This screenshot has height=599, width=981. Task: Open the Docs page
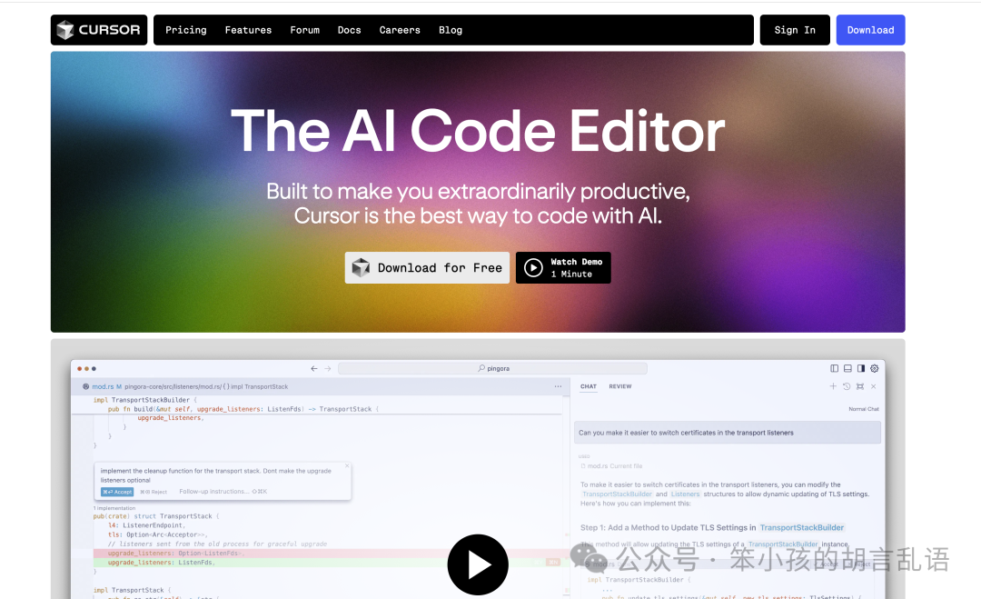(349, 30)
